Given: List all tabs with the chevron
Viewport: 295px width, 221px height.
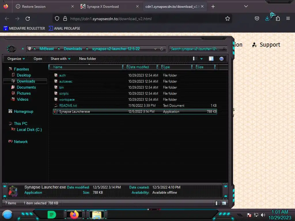Looking at the screenshot, I should (x=246, y=6).
